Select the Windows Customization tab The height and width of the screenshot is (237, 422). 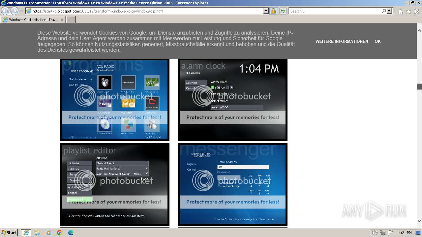pos(33,20)
